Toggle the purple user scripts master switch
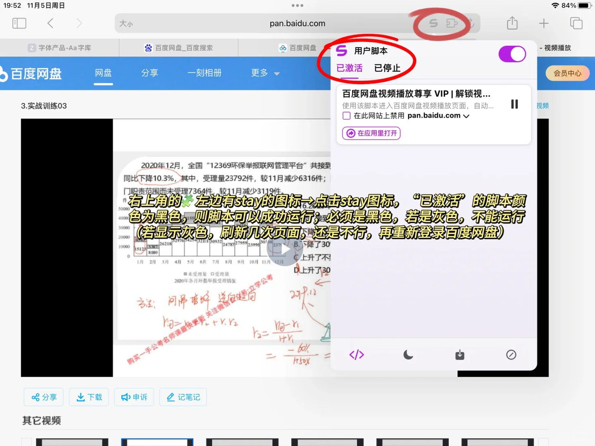 (512, 54)
